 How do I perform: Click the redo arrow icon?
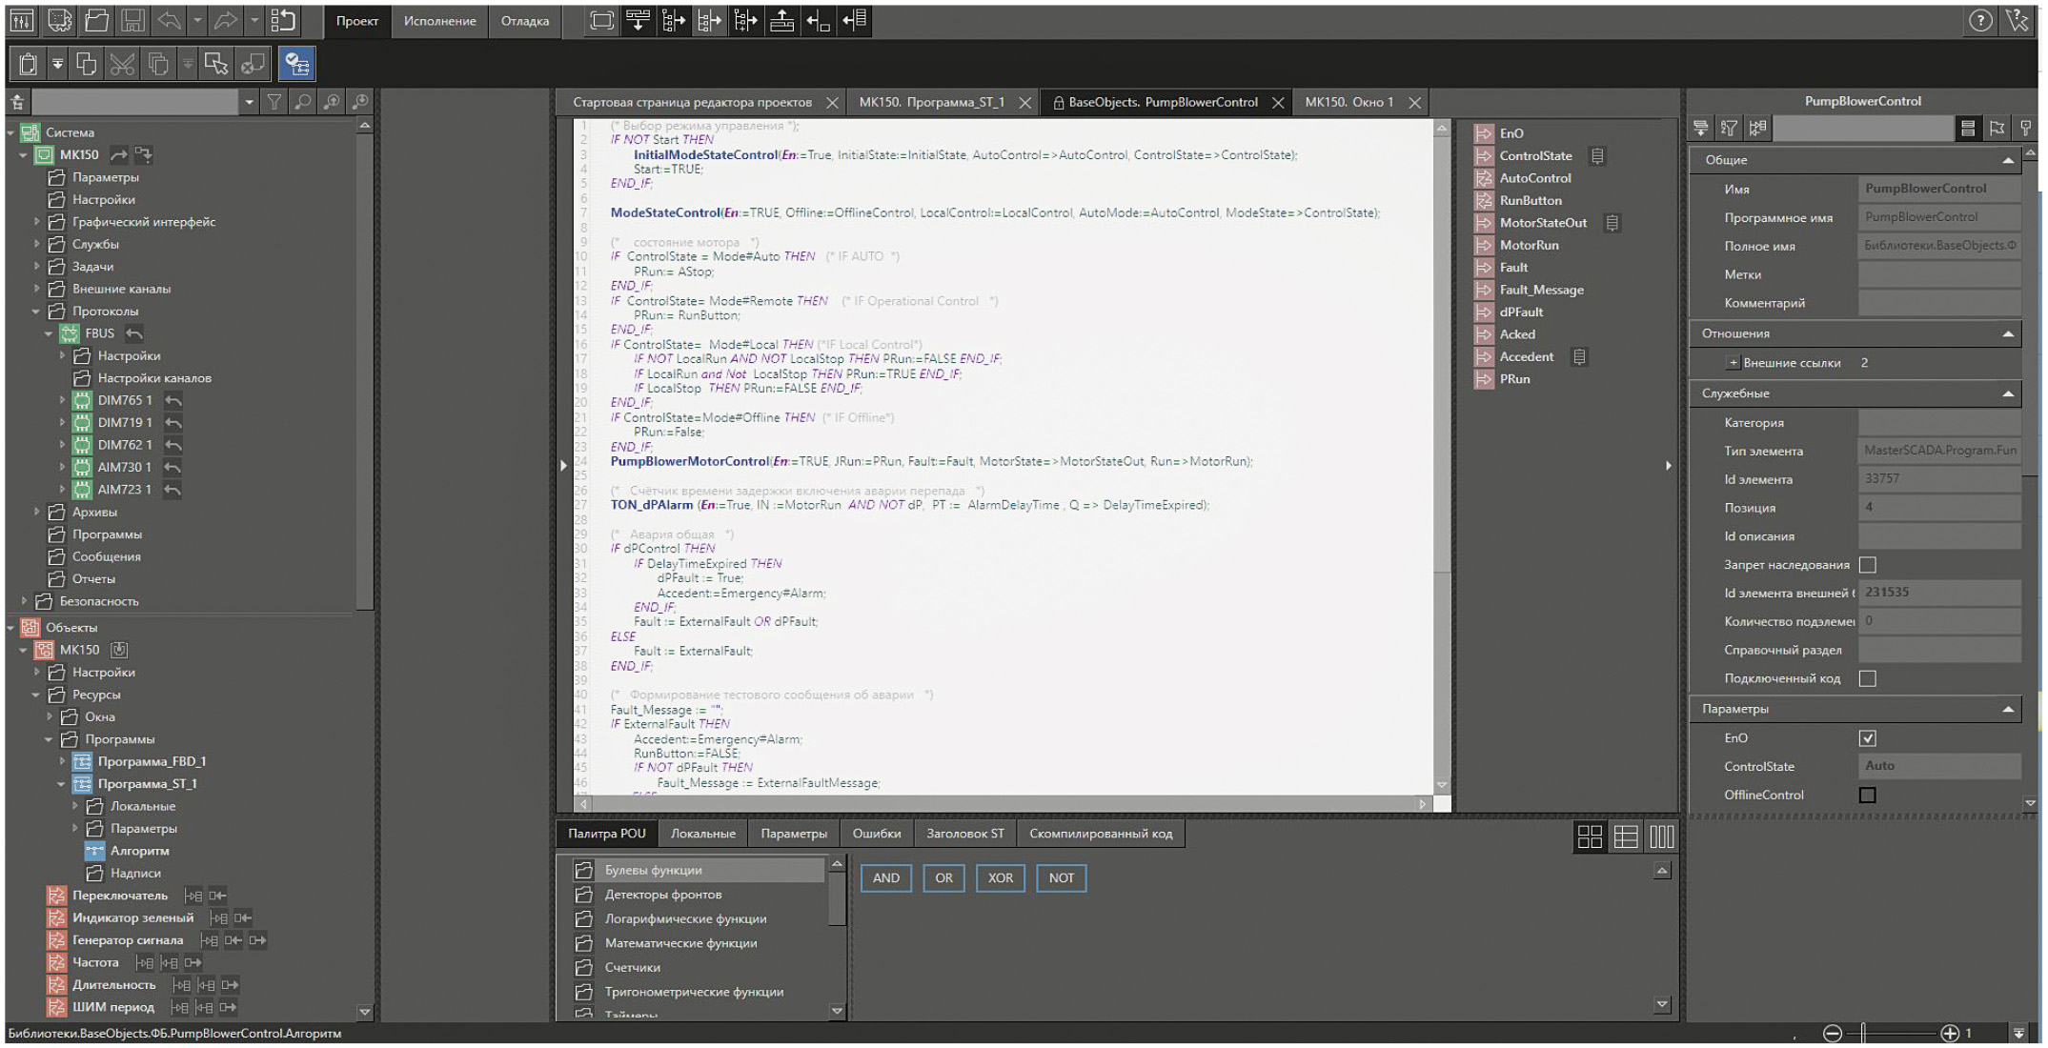226,20
